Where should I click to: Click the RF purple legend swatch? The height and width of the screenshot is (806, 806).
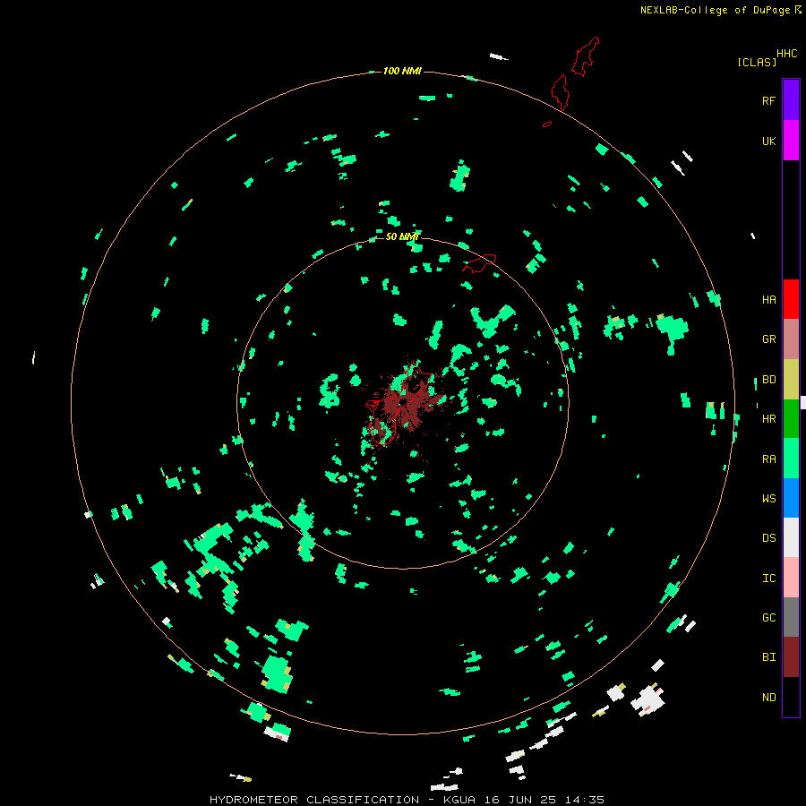791,100
